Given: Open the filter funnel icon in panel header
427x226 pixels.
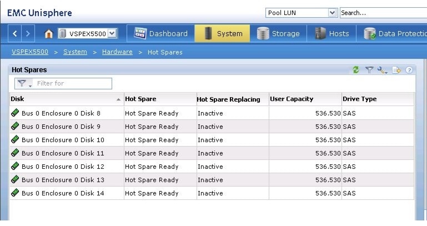Looking at the screenshot, I should coord(369,70).
